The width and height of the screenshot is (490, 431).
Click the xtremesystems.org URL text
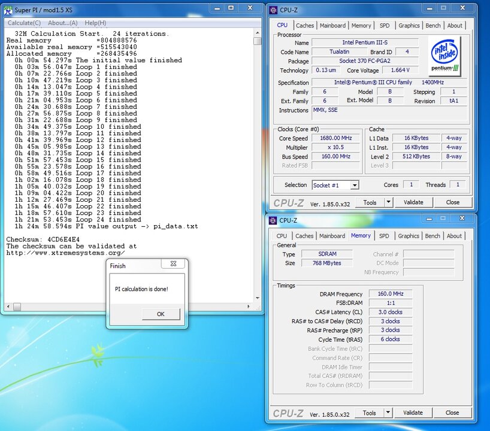click(66, 253)
